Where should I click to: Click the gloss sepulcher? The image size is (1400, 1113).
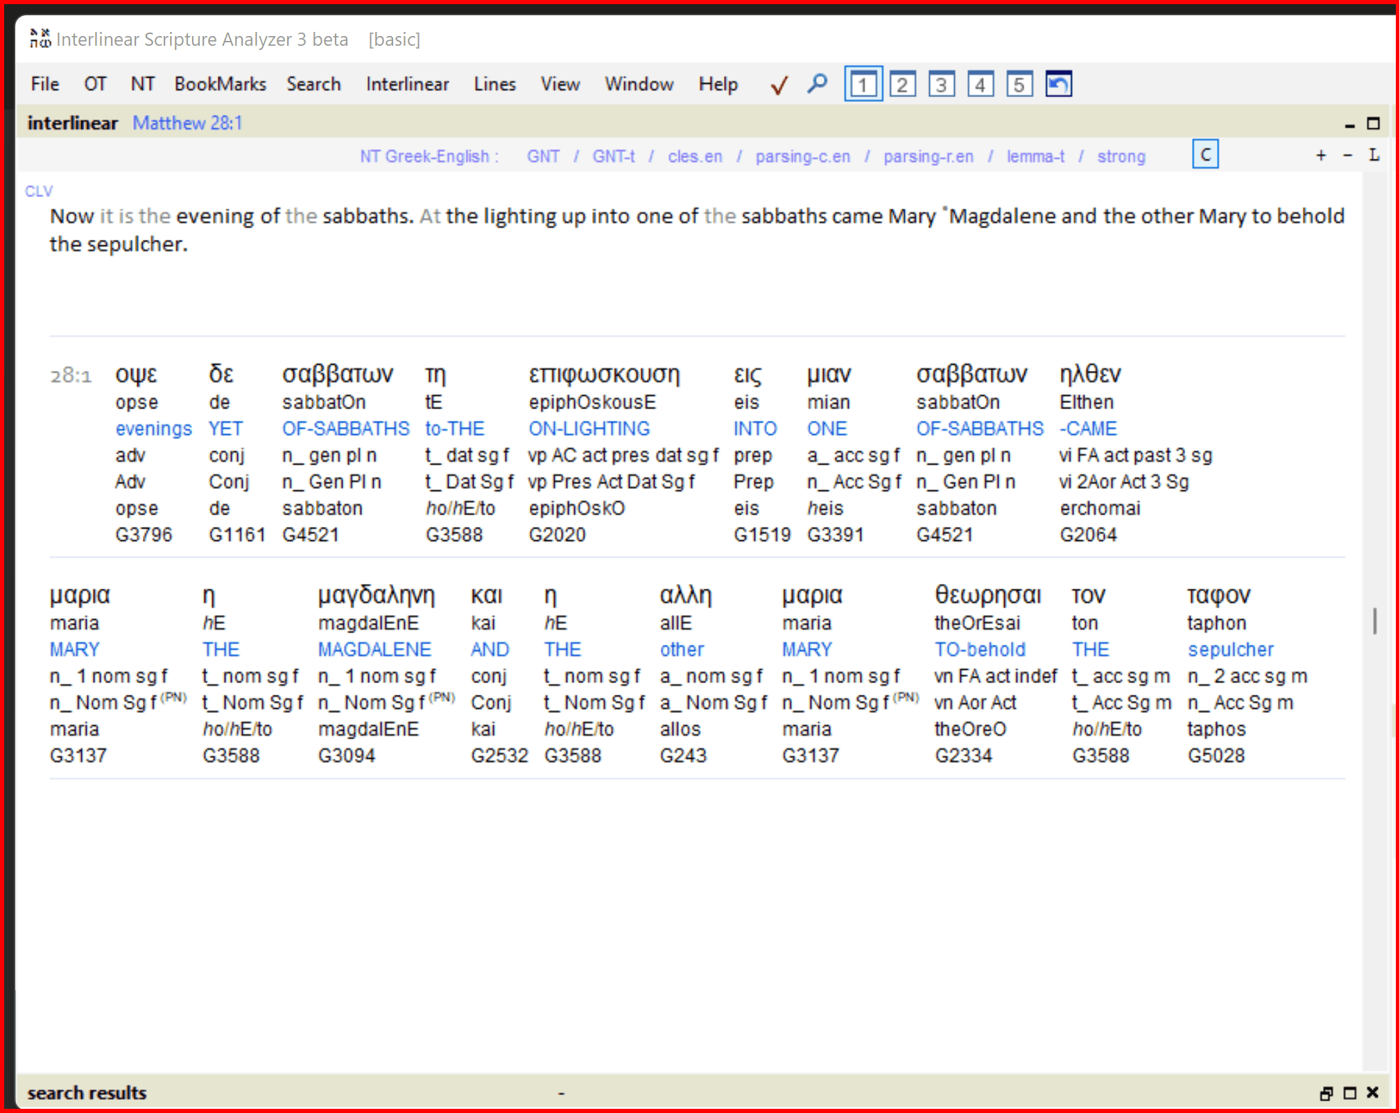coord(1230,650)
